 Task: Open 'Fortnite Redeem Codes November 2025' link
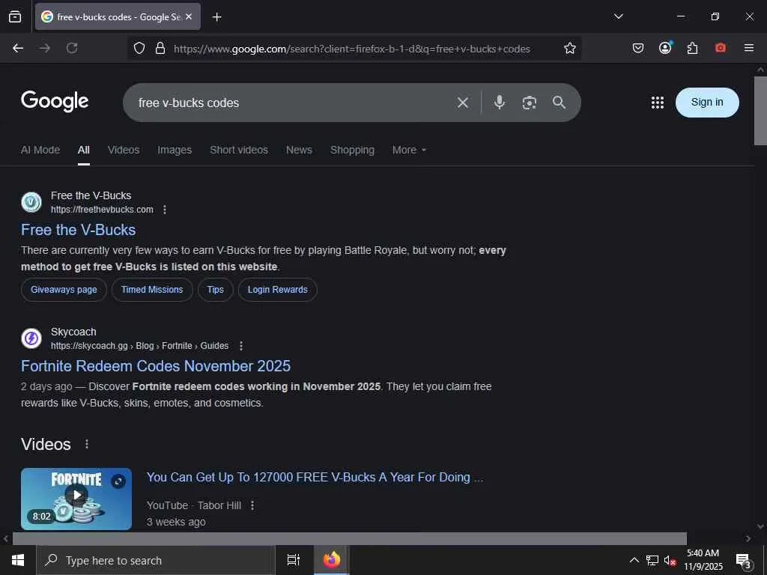point(156,366)
